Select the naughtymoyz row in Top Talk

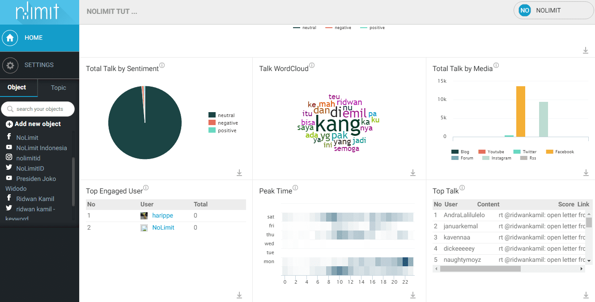[509, 260]
